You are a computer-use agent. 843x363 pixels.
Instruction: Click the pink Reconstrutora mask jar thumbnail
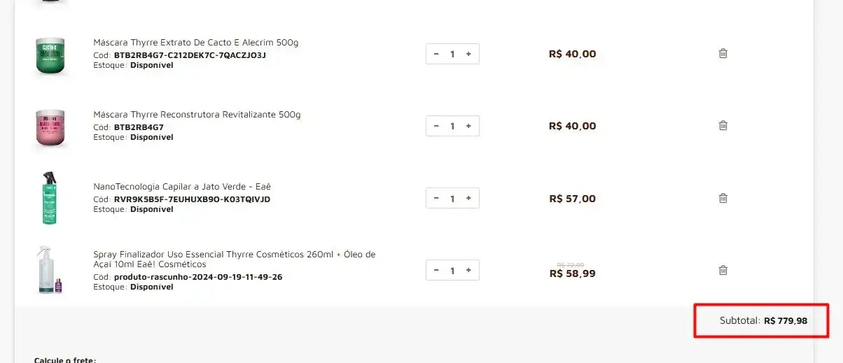click(x=50, y=128)
